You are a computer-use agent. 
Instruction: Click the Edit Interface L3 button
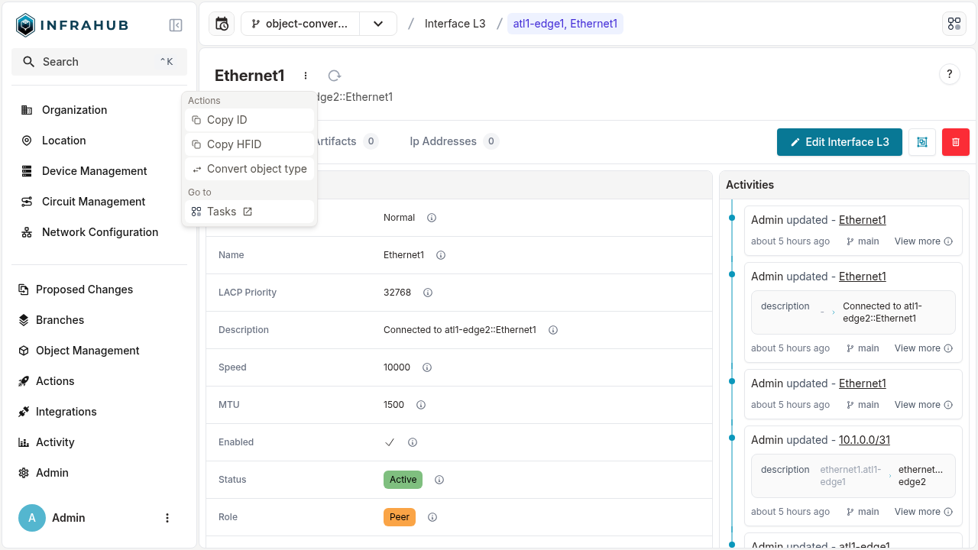coord(839,142)
